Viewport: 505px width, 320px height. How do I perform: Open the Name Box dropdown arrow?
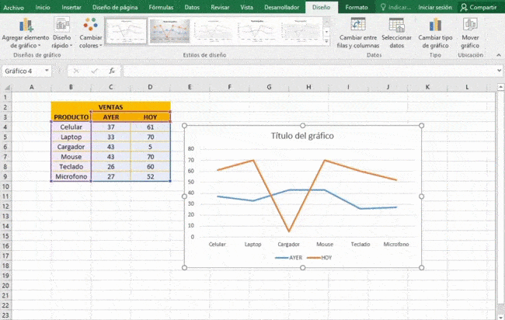[47, 71]
